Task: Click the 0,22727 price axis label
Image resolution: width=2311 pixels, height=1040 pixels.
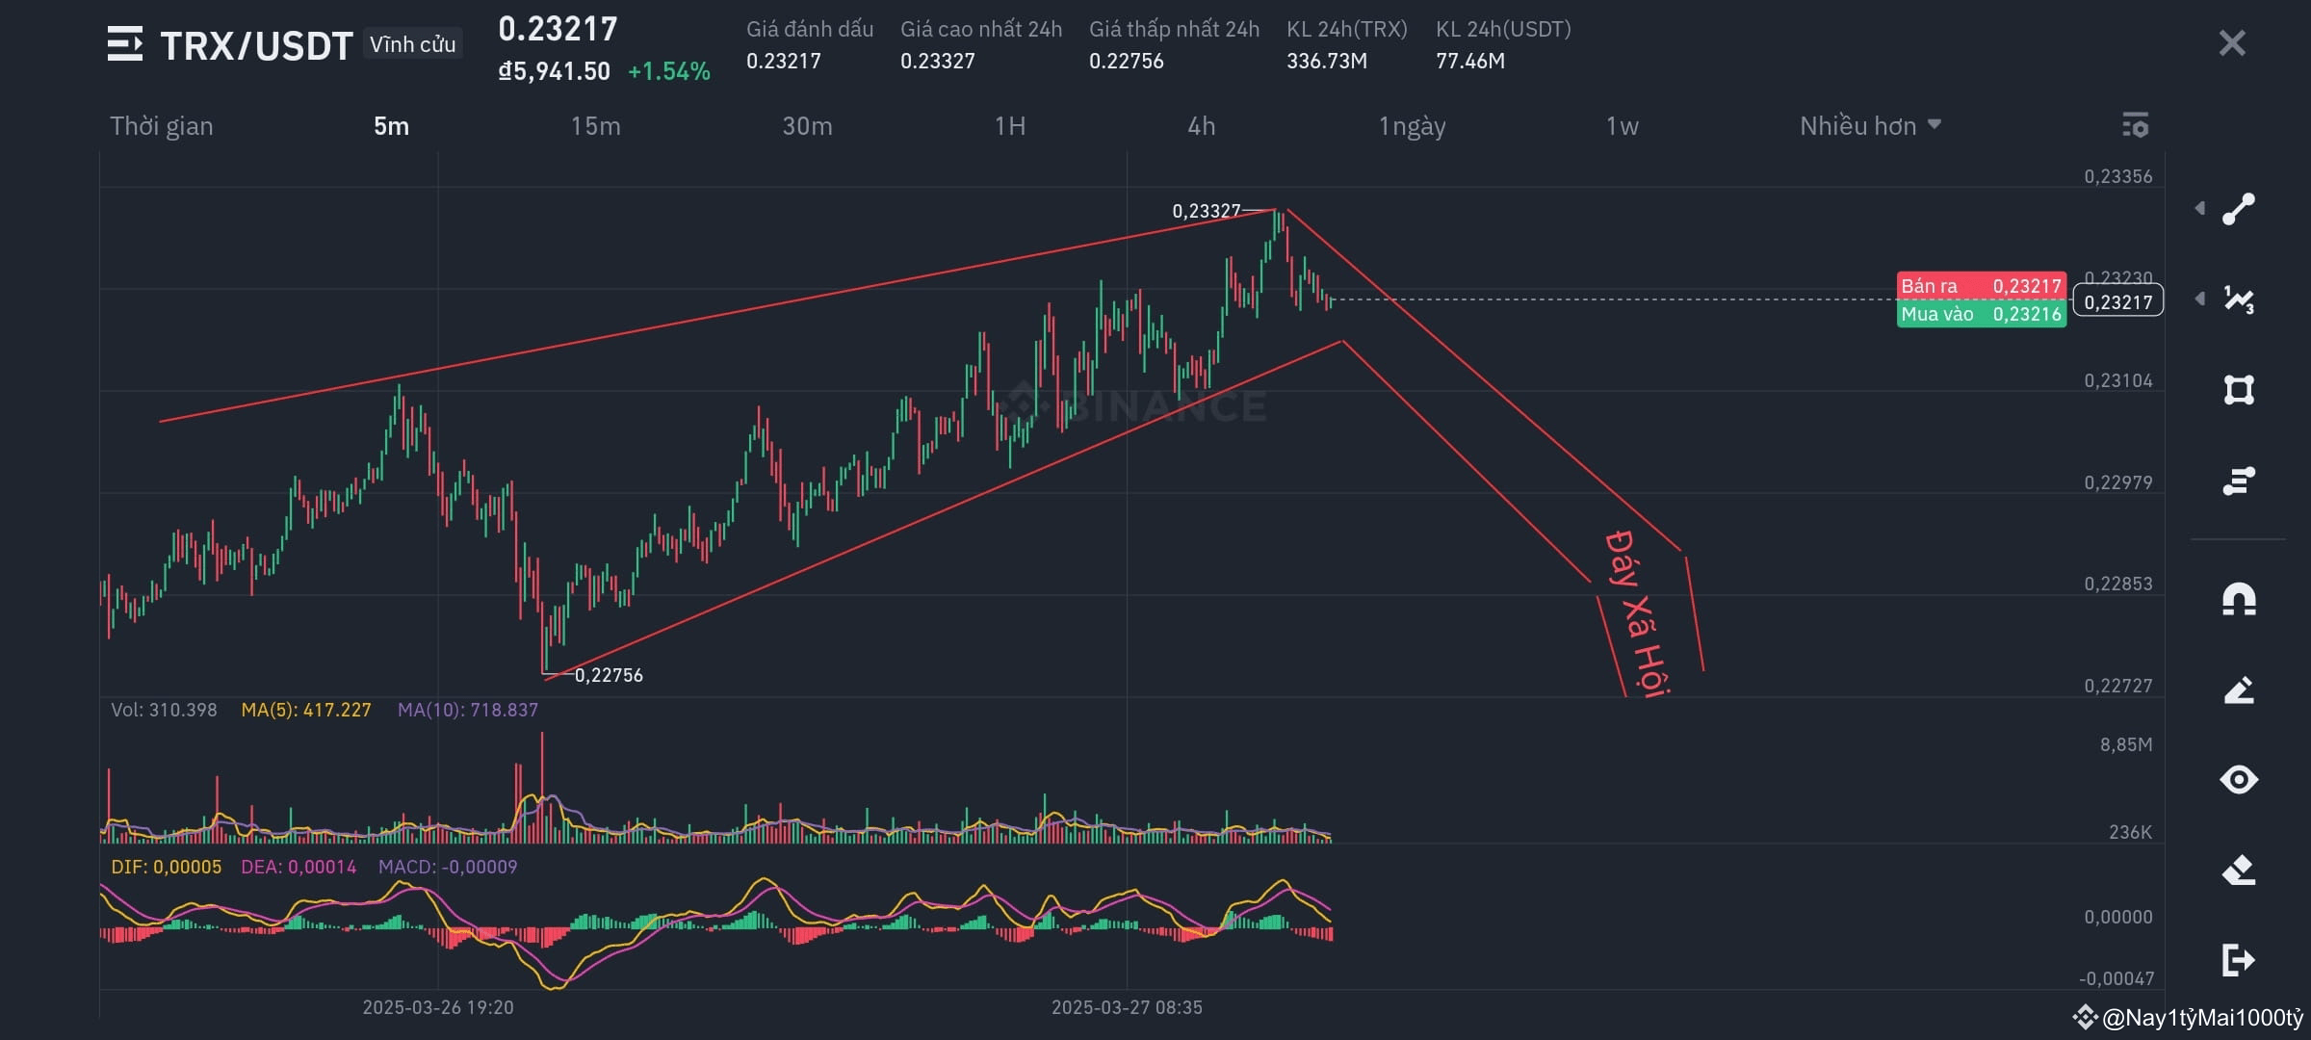Action: pyautogui.click(x=2117, y=686)
